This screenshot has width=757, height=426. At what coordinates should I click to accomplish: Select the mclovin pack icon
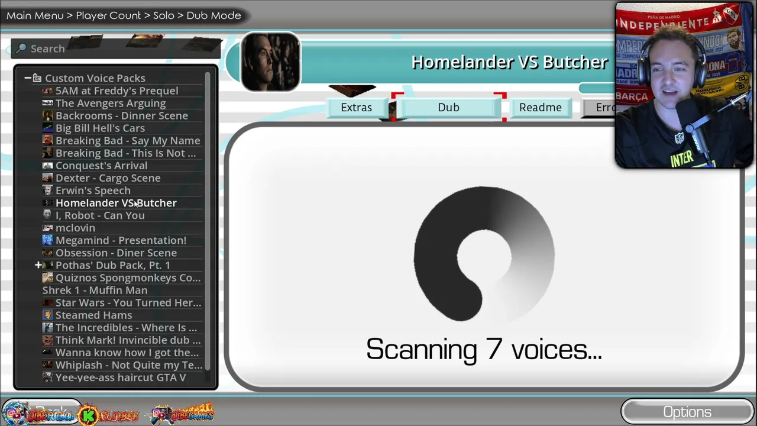[47, 227]
